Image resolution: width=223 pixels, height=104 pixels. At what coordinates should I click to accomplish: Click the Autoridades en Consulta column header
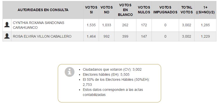[x=43, y=10]
